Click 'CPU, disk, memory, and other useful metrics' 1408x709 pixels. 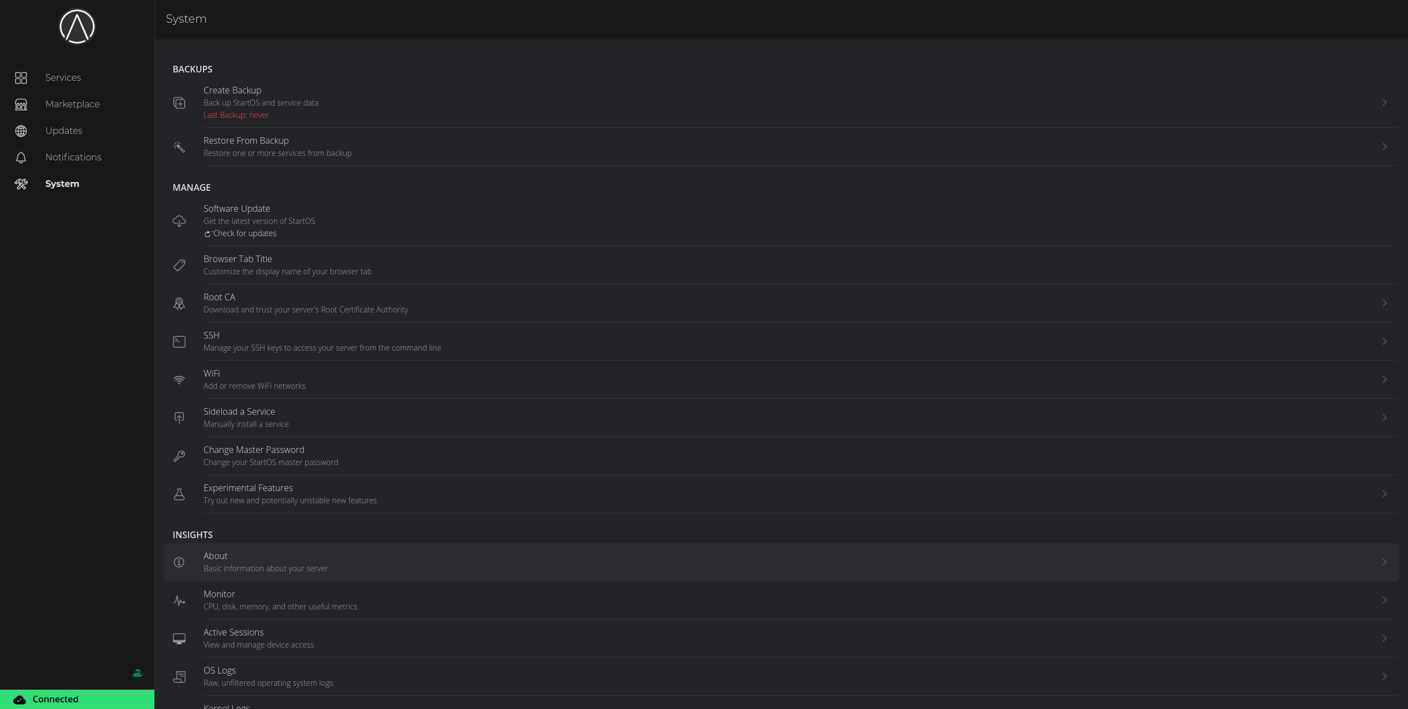pyautogui.click(x=280, y=607)
